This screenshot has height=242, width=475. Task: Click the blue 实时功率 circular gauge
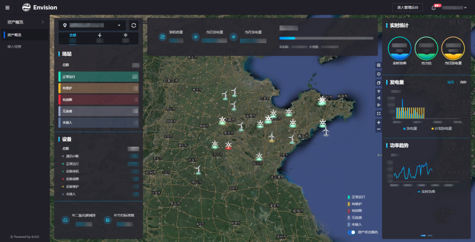click(x=399, y=48)
